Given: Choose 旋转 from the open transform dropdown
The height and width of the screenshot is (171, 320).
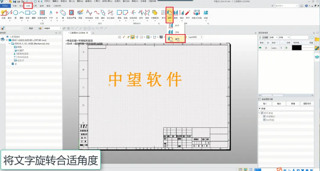Looking at the screenshot, I should click(x=176, y=39).
